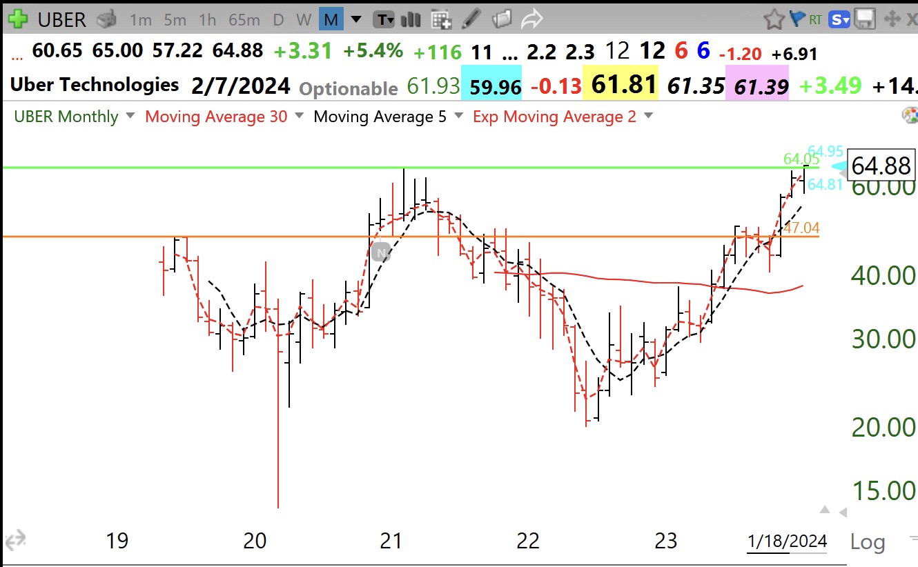Click the color palette icon at right
This screenshot has height=567, width=918.
[910, 115]
